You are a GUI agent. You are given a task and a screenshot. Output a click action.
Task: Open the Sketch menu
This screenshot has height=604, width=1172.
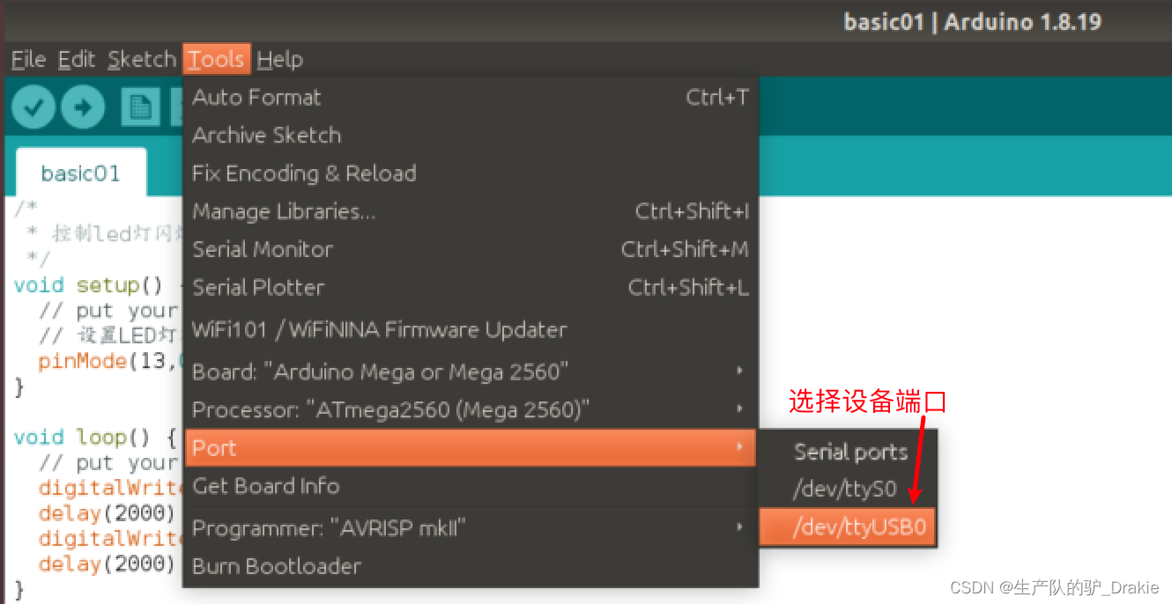tap(142, 60)
